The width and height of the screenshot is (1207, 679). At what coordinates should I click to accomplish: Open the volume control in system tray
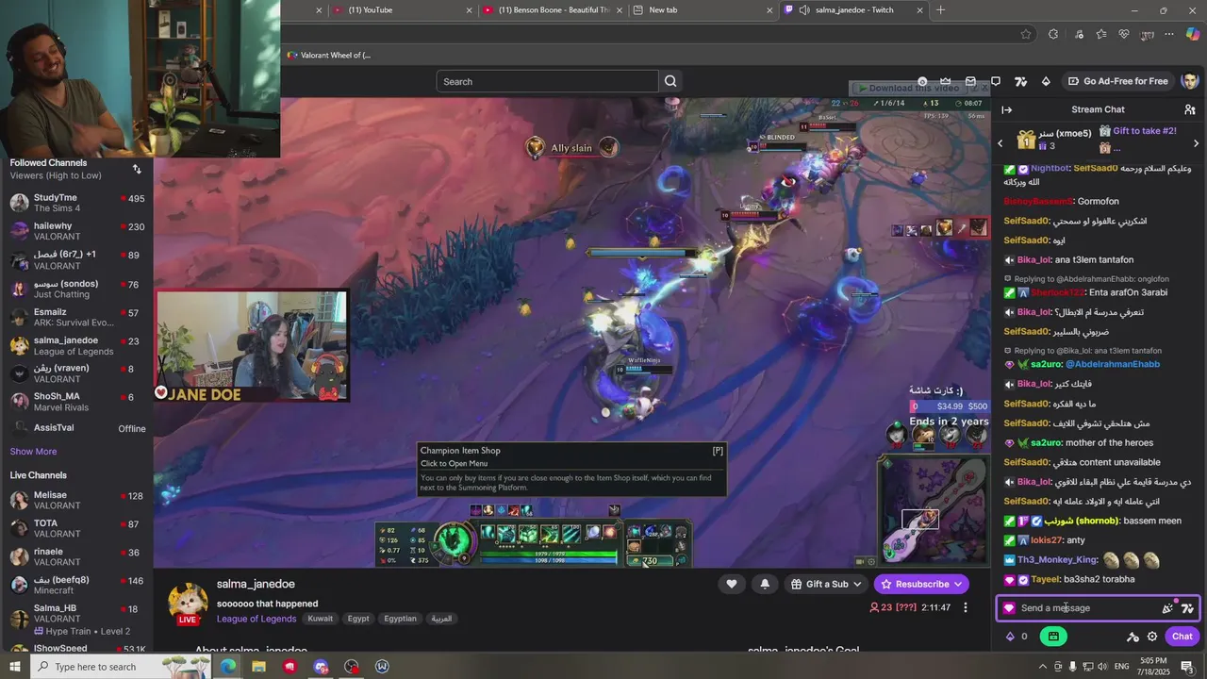[1103, 667]
